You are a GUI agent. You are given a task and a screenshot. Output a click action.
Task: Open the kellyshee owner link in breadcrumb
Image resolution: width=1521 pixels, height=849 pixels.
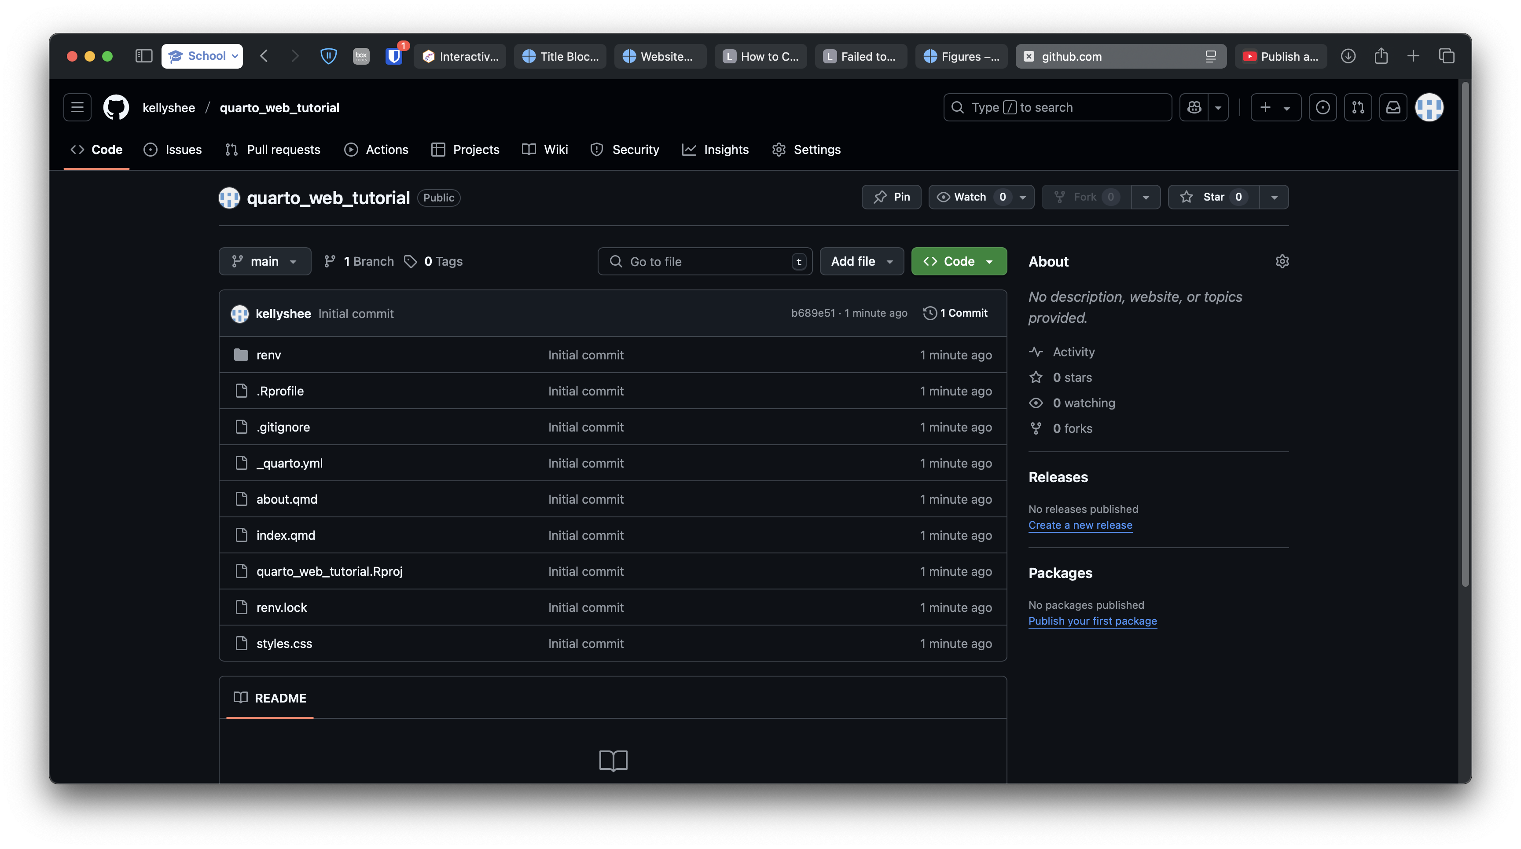click(x=169, y=107)
